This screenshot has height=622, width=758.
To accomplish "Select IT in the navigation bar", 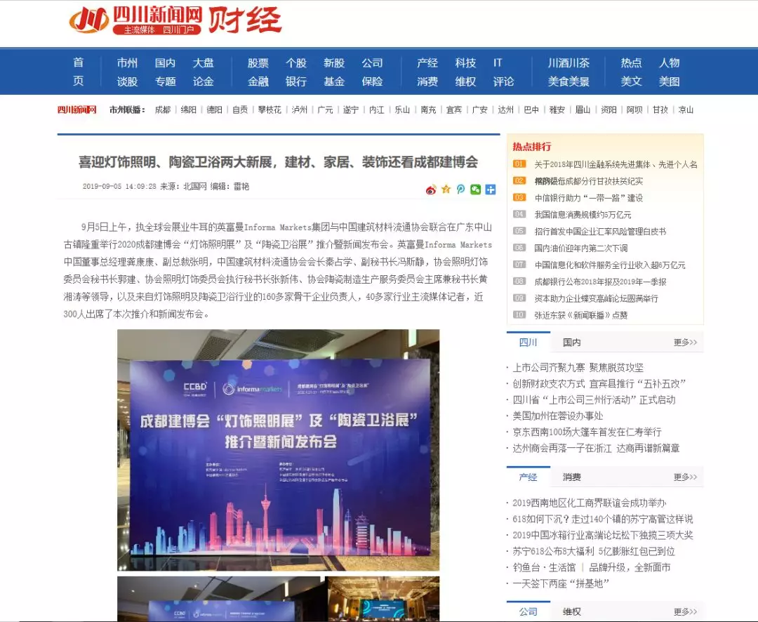I will 498,63.
